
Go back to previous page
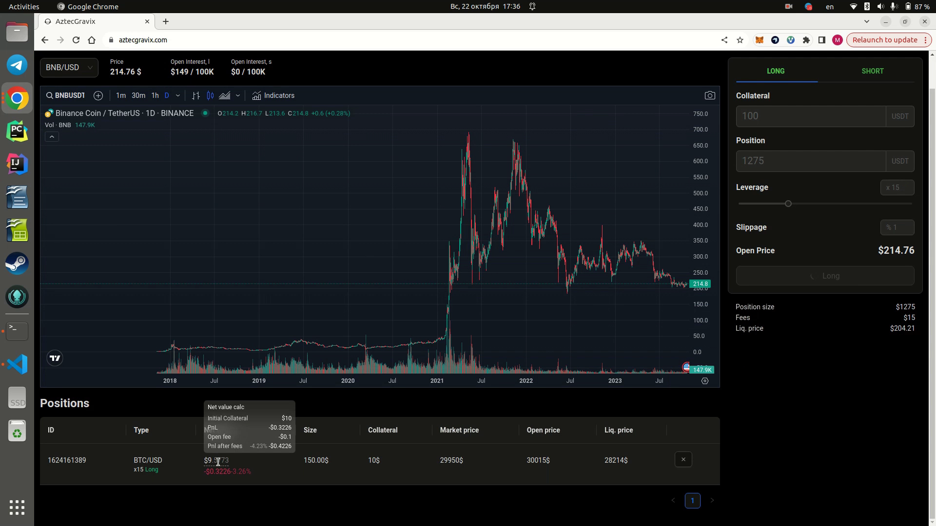point(45,40)
